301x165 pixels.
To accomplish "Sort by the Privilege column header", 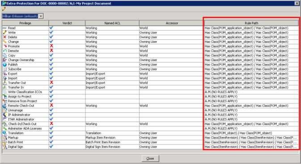I will (25, 23).
